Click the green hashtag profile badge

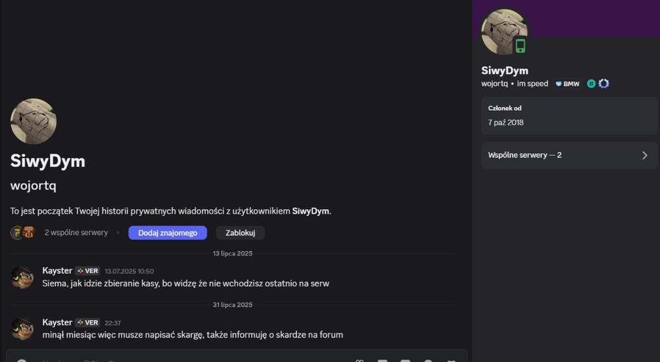pyautogui.click(x=591, y=84)
